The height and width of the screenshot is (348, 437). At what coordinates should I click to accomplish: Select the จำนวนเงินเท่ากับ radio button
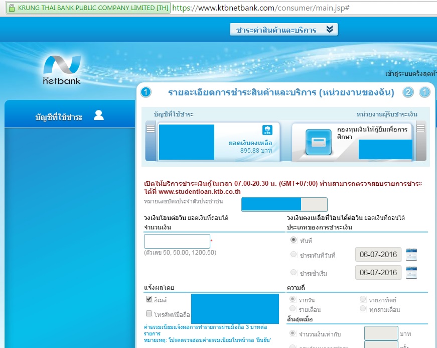[x=293, y=333]
